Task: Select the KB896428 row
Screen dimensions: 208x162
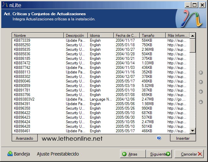Action: 101,126
